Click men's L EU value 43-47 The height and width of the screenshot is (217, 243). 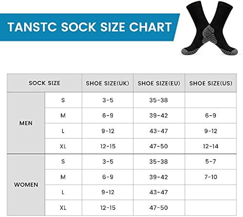point(159,131)
